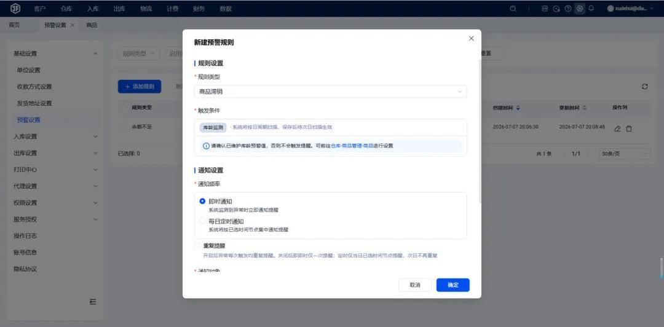Confirm the new rule with 确定
Viewport: 664px width, 327px height.
click(453, 285)
